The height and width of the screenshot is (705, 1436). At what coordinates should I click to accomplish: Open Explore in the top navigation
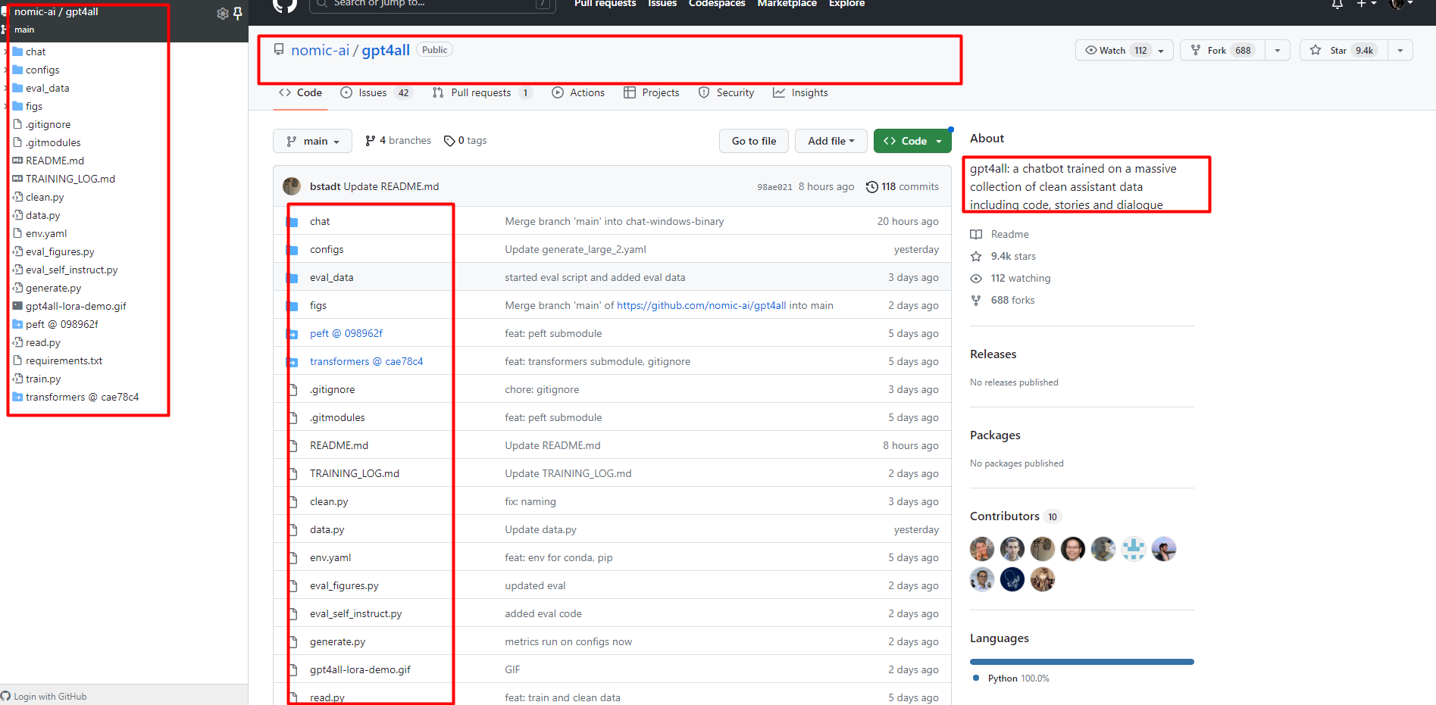[x=846, y=3]
